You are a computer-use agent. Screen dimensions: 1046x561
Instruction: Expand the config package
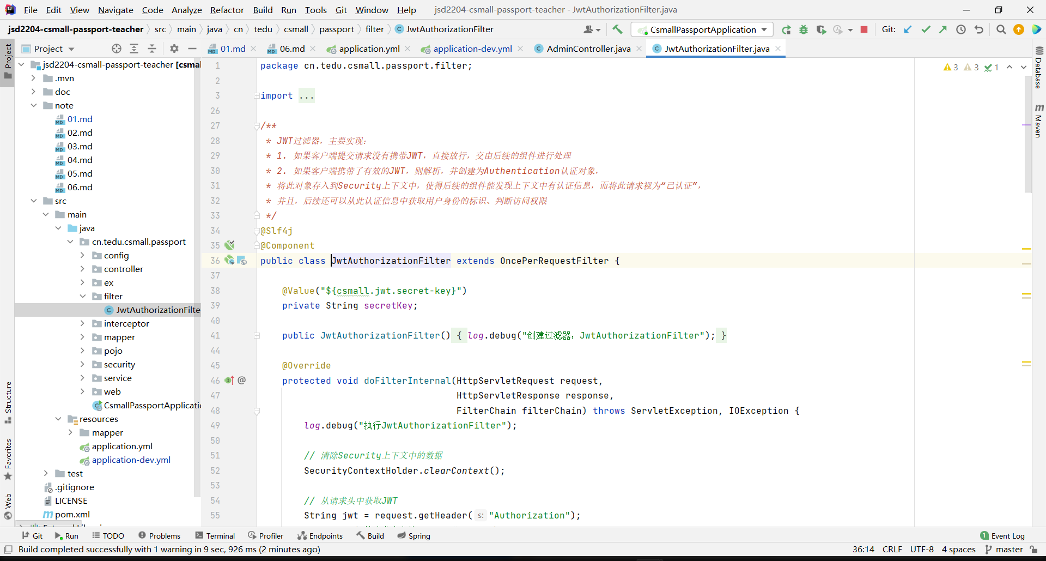click(x=82, y=255)
